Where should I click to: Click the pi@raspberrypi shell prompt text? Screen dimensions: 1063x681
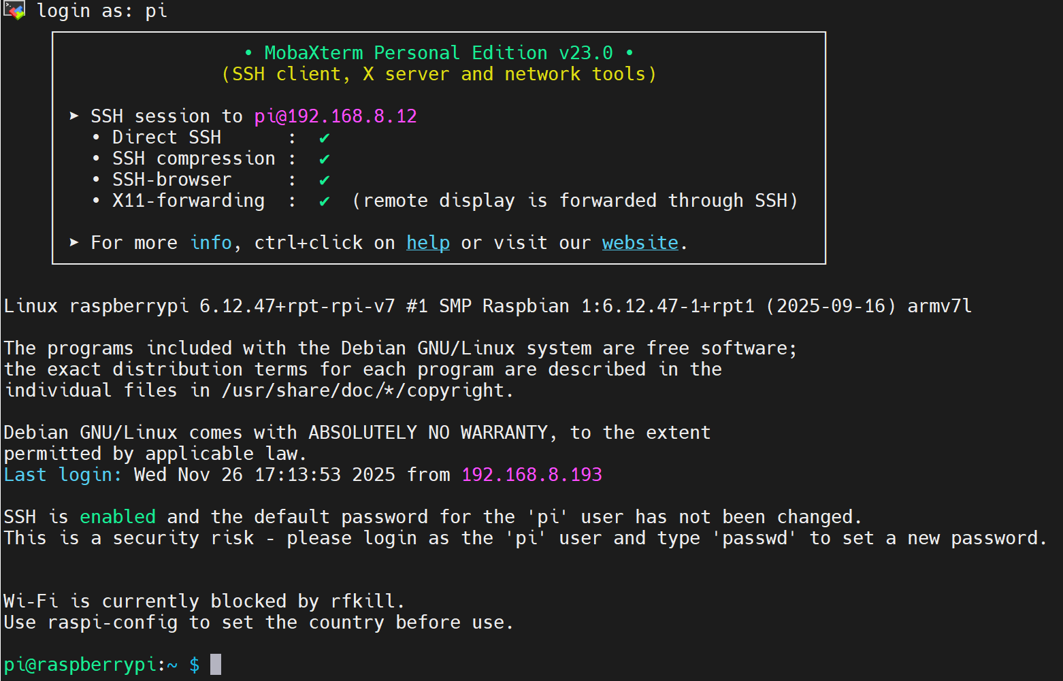pyautogui.click(x=82, y=665)
